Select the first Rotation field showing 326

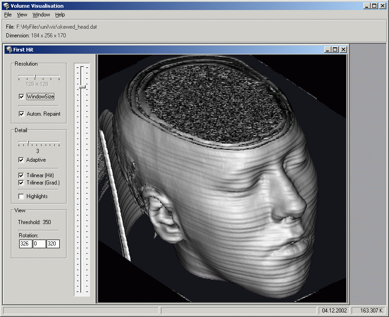[x=26, y=244]
